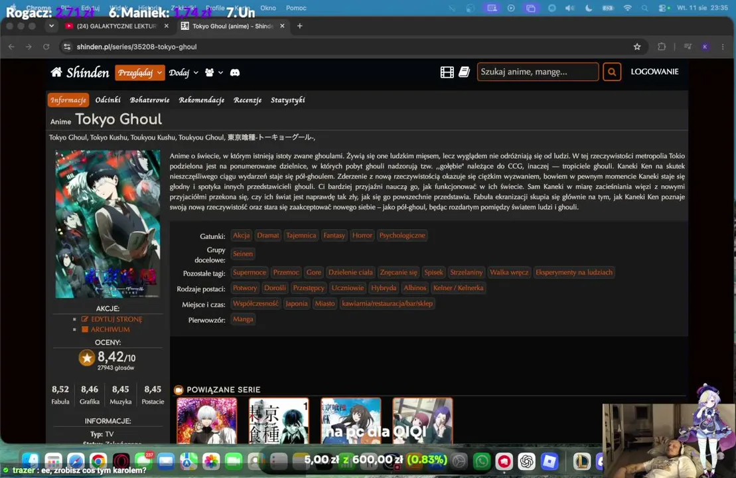Bookmark this page with the star icon
This screenshot has height=478, width=736.
pos(637,46)
